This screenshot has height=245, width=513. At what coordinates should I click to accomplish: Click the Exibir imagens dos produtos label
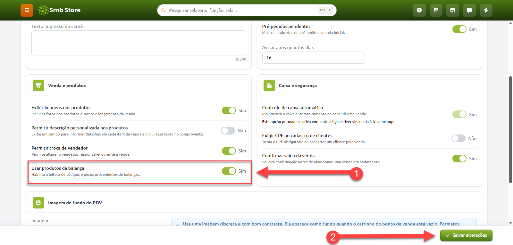click(61, 108)
